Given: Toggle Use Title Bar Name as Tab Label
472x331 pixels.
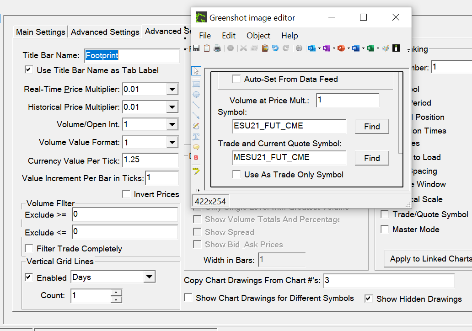Looking at the screenshot, I should [29, 70].
